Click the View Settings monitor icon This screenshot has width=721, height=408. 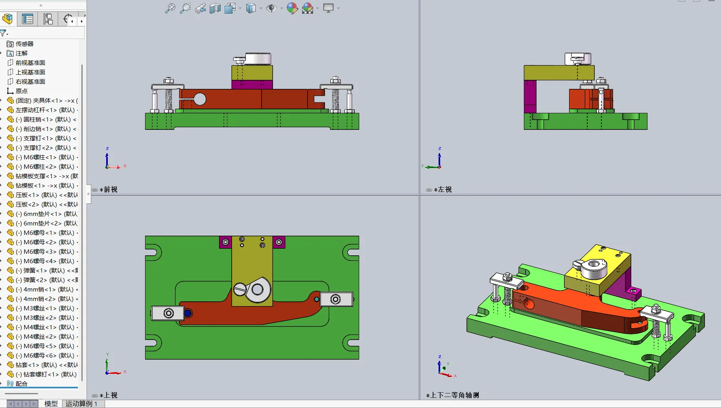click(328, 8)
